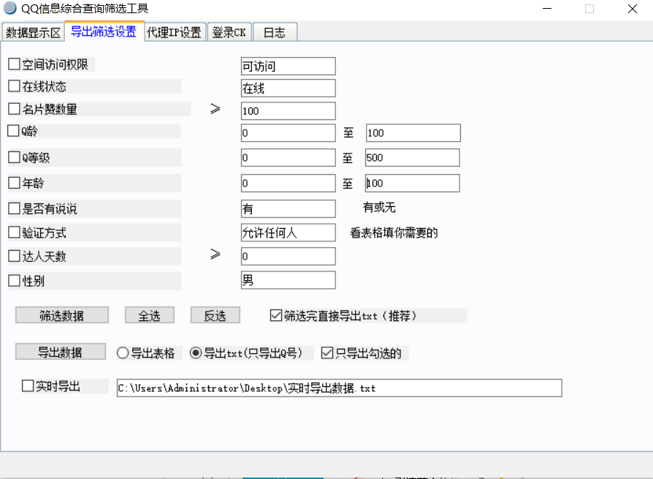The image size is (653, 479).
Task: Open the 代理IP设置 tab
Action: (x=174, y=33)
